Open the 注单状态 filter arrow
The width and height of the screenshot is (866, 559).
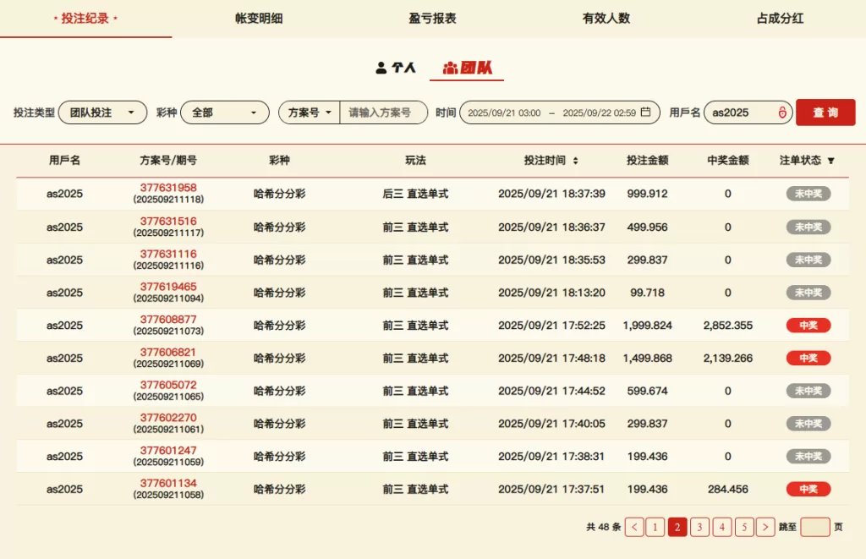[x=830, y=161]
